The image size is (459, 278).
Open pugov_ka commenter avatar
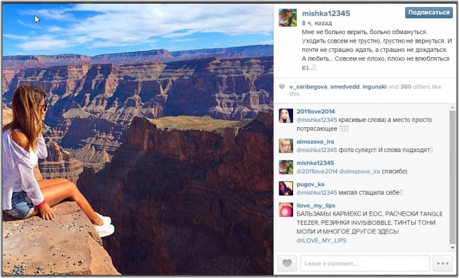(x=286, y=188)
